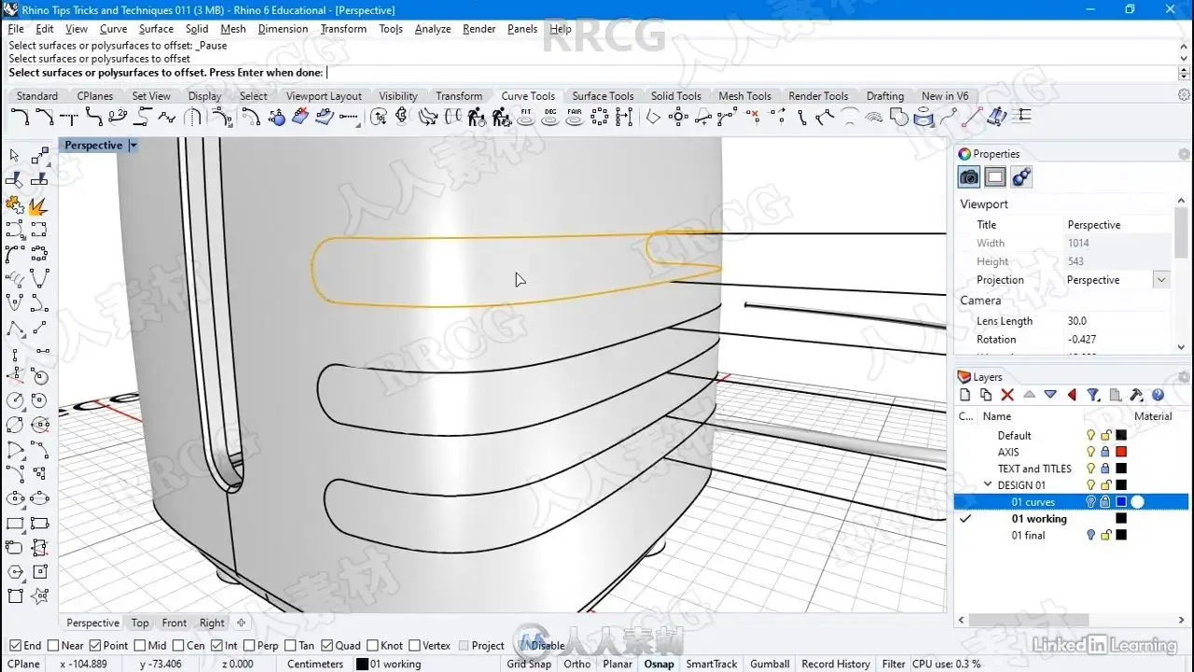Toggle the Int osnap checkbox

click(217, 645)
